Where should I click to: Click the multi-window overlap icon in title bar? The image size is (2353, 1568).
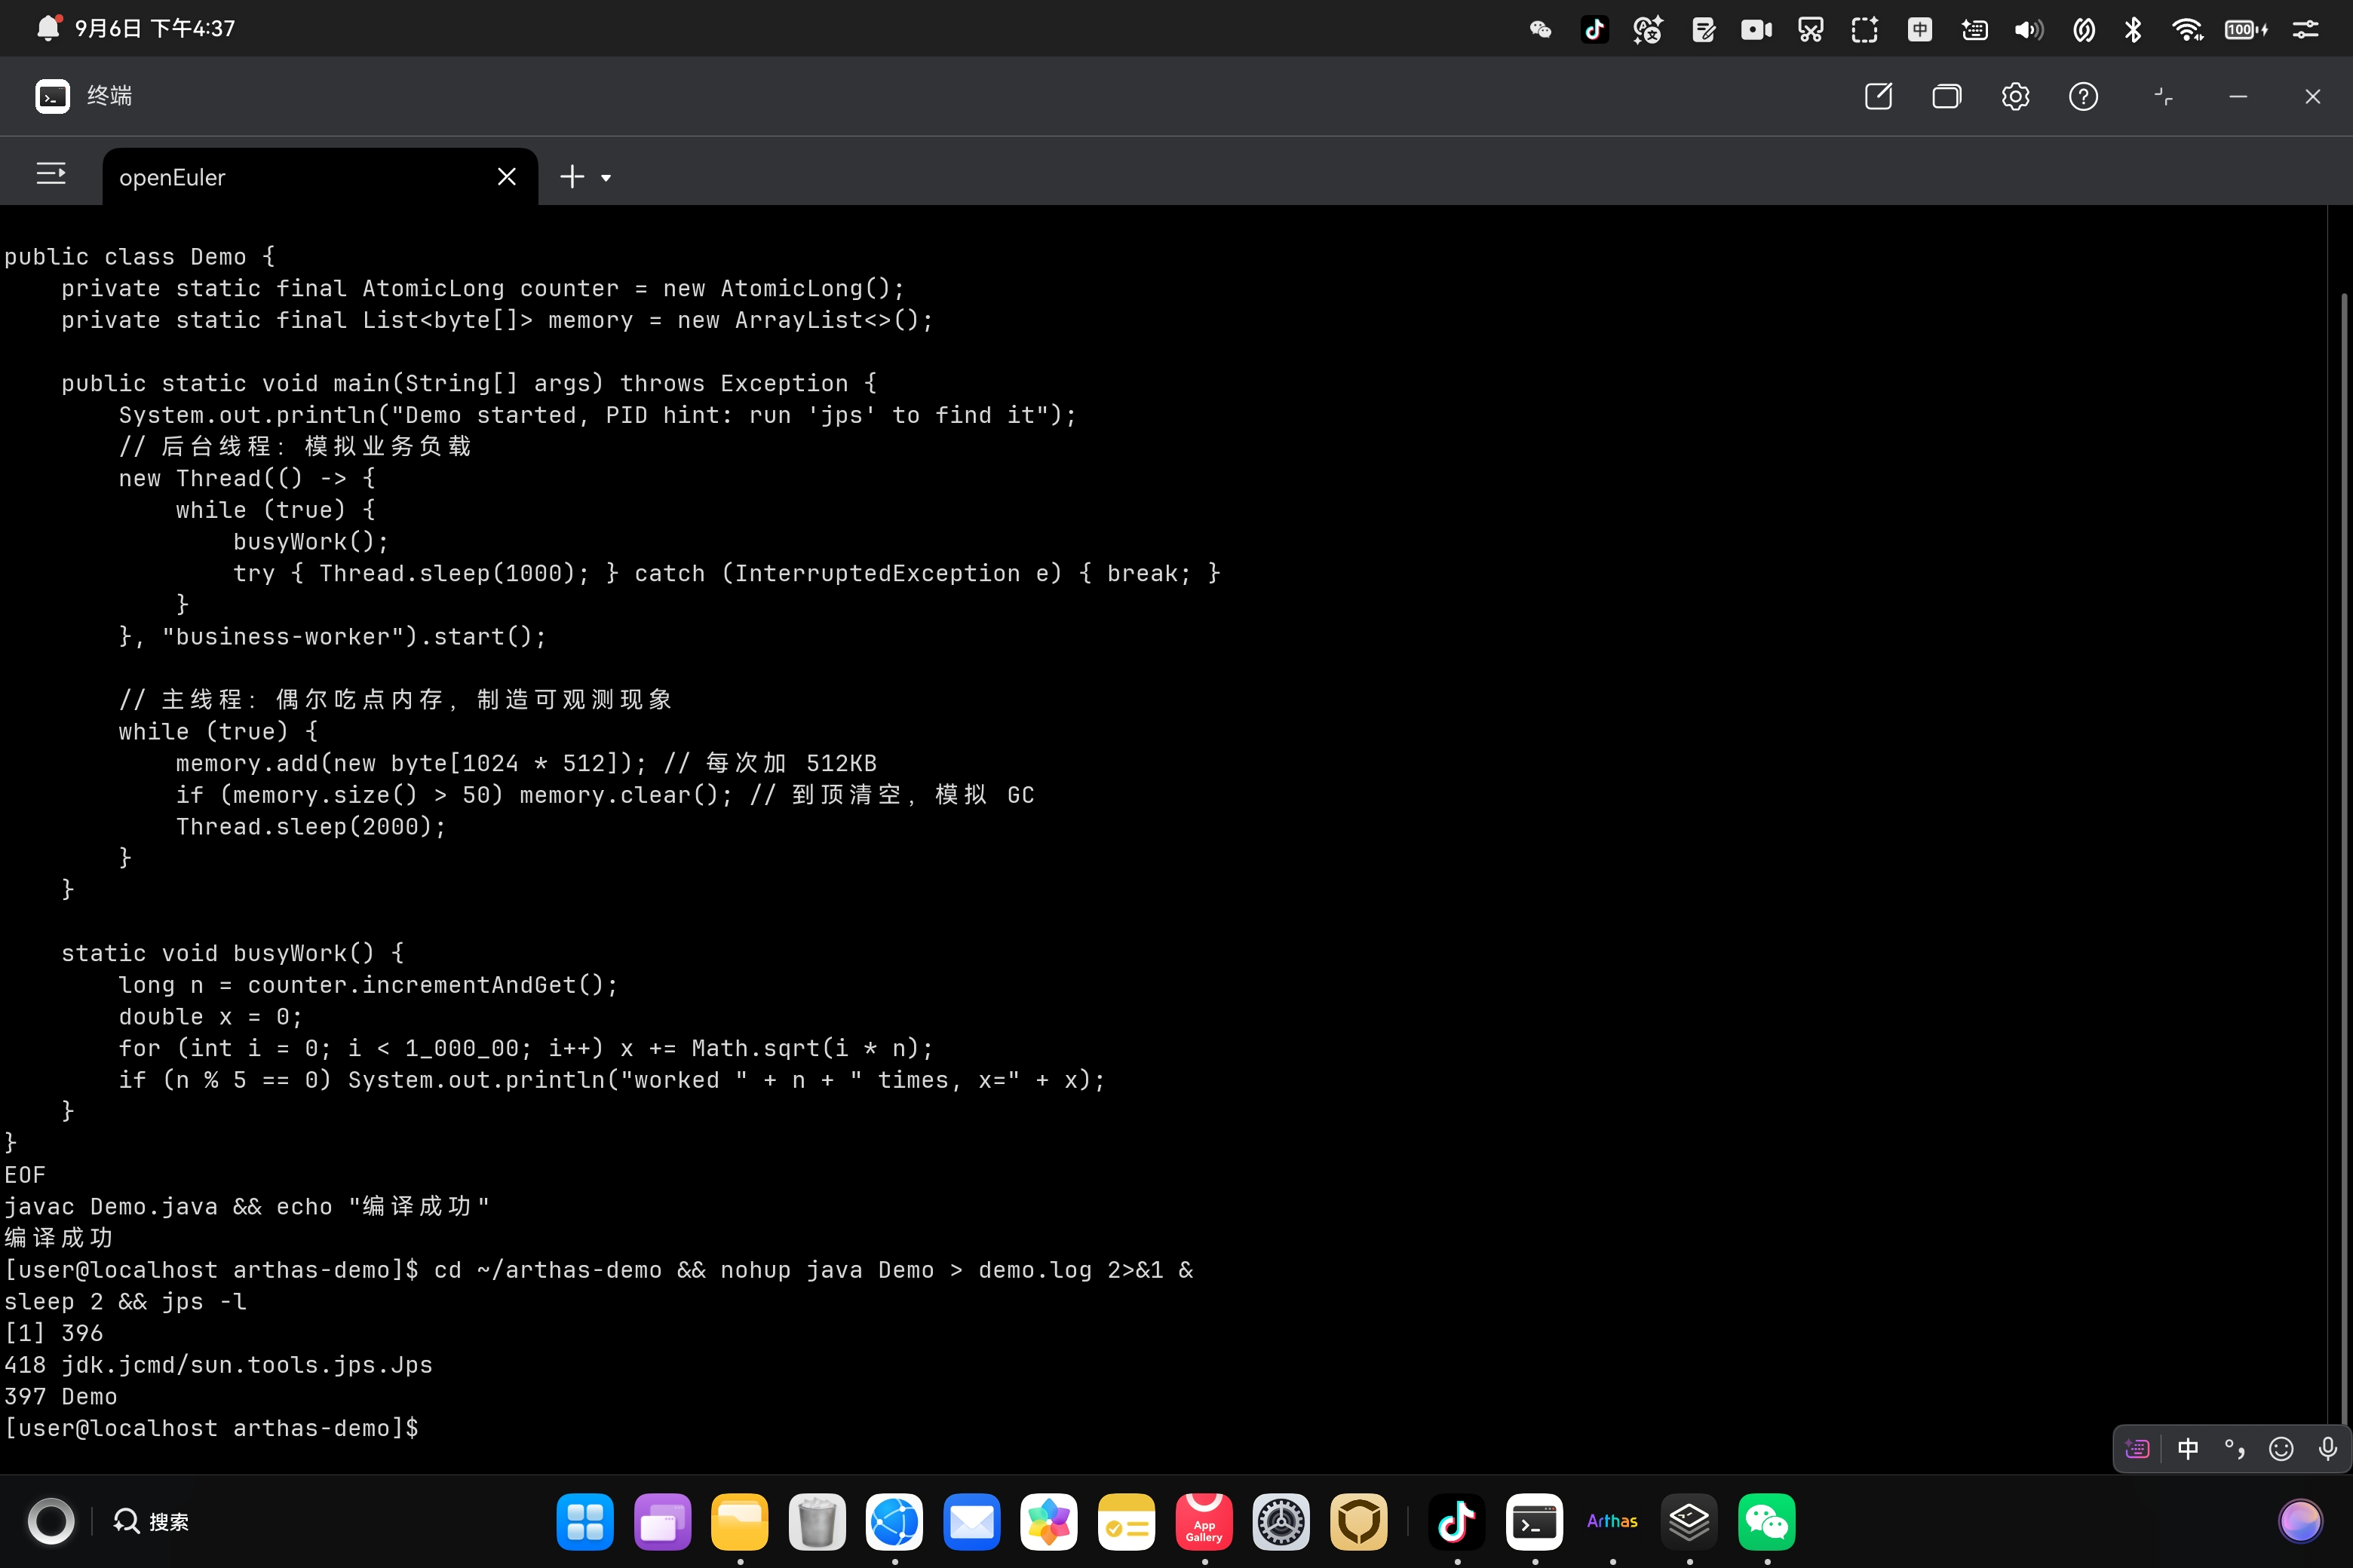pyautogui.click(x=1946, y=96)
